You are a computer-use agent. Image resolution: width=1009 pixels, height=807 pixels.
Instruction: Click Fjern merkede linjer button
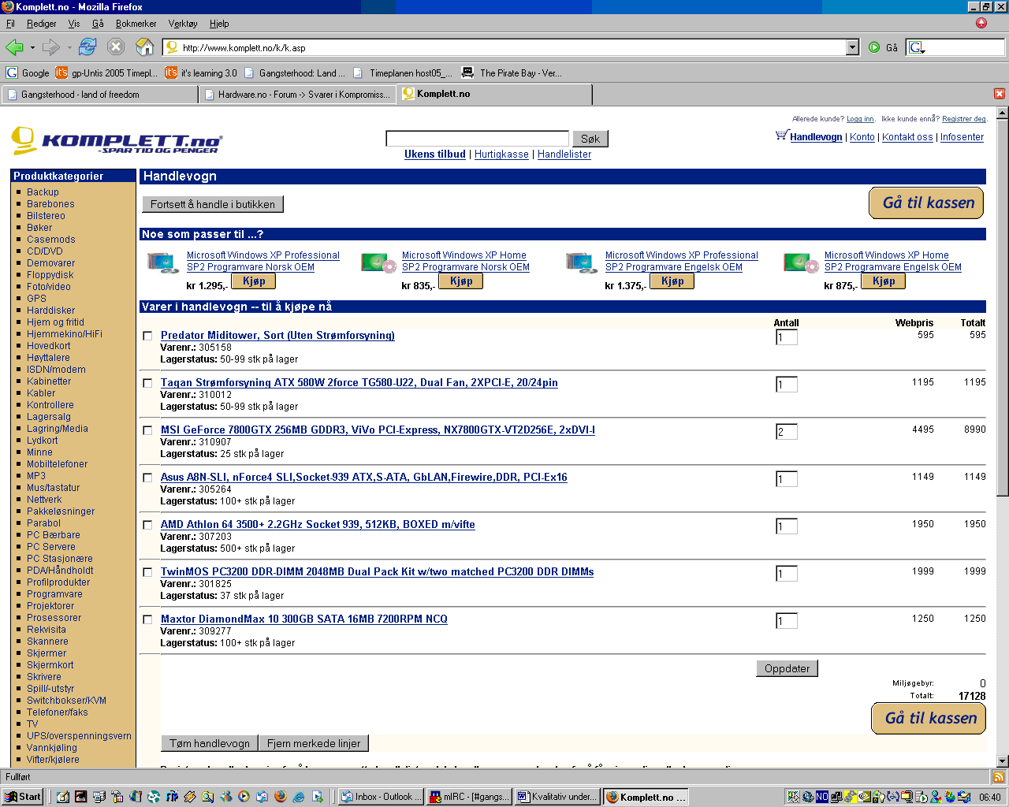pyautogui.click(x=314, y=743)
